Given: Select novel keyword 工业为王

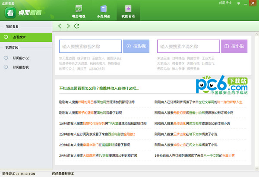Looking at the screenshot, I should point(208,58).
